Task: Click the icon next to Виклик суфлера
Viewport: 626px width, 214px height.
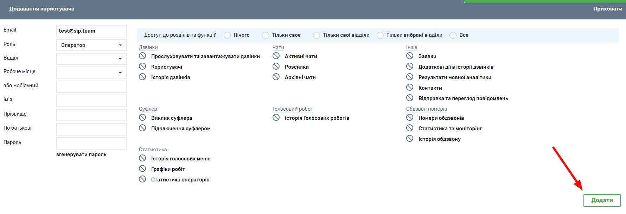Action: (142, 117)
